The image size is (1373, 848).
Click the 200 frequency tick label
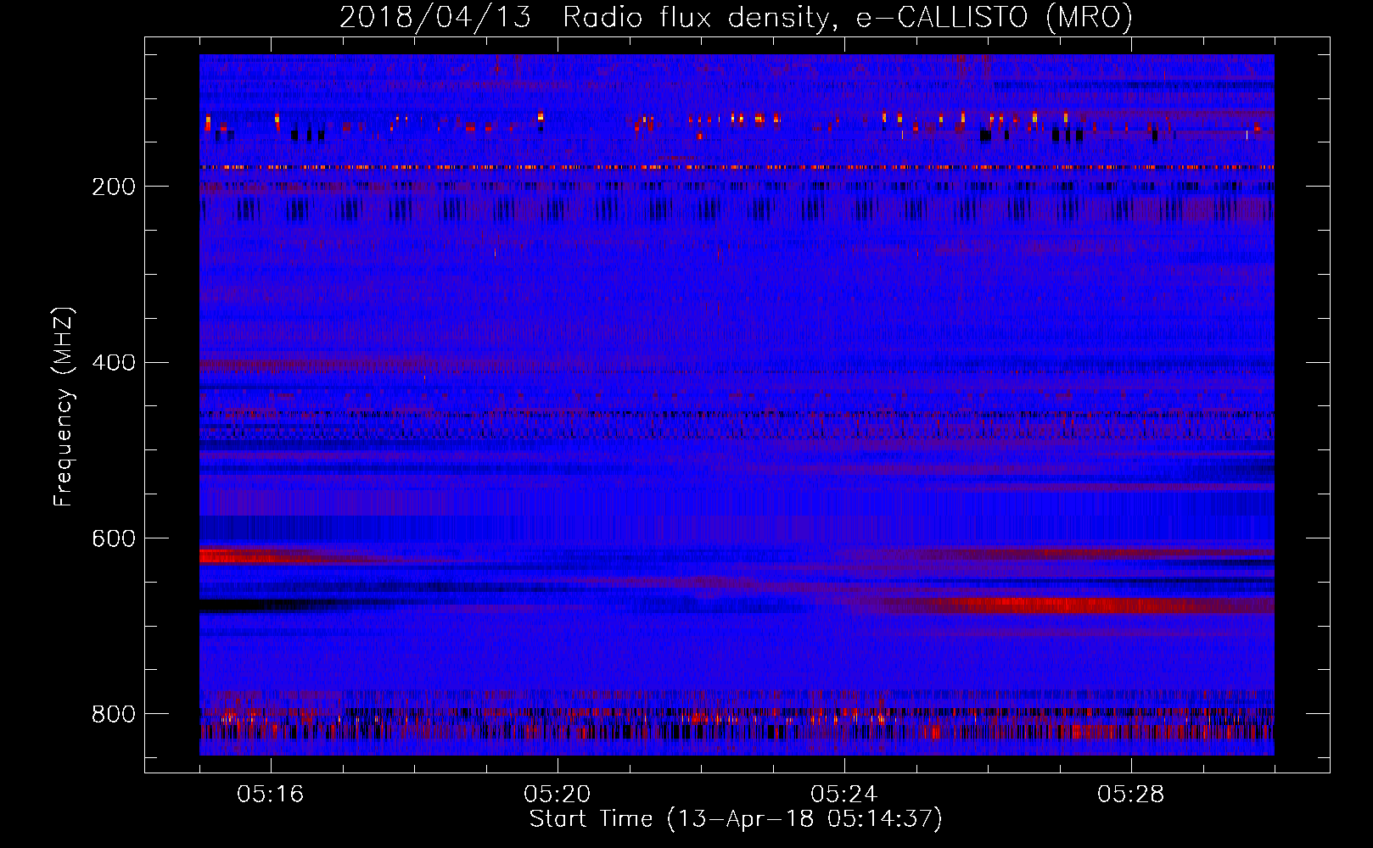pyautogui.click(x=114, y=187)
